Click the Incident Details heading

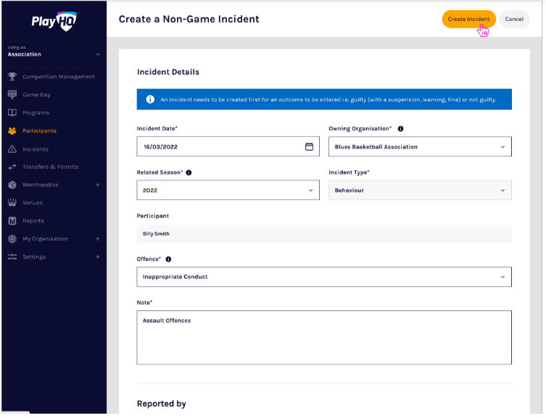coord(168,72)
